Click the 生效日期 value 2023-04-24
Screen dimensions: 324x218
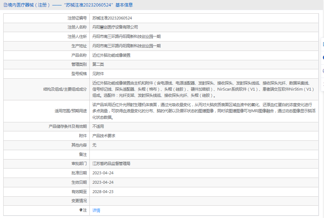pyautogui.click(x=103, y=182)
